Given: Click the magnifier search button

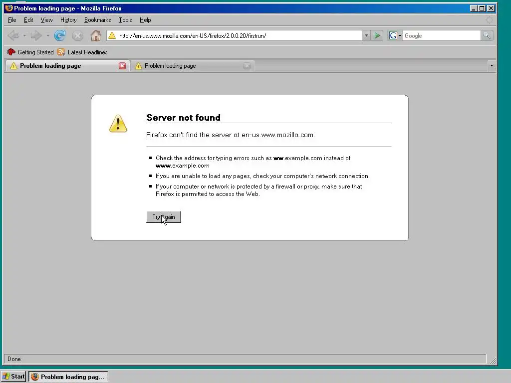Looking at the screenshot, I should (487, 35).
